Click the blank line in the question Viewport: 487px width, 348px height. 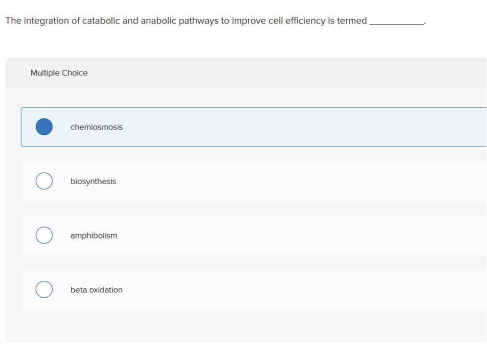point(397,23)
